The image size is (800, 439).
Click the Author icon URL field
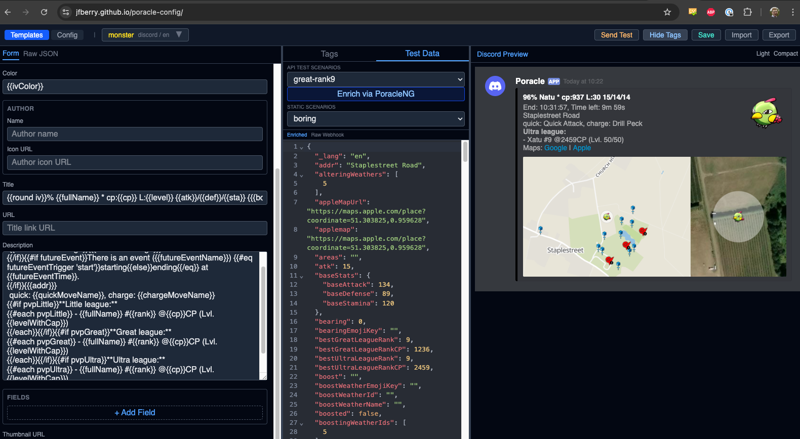click(135, 162)
